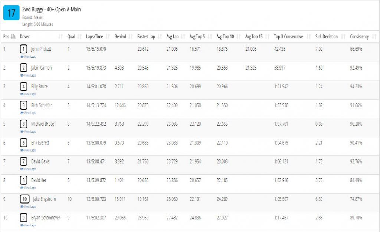Select driver name Erik Everett
Image resolution: width=380 pixels, height=232 pixels.
(40, 143)
